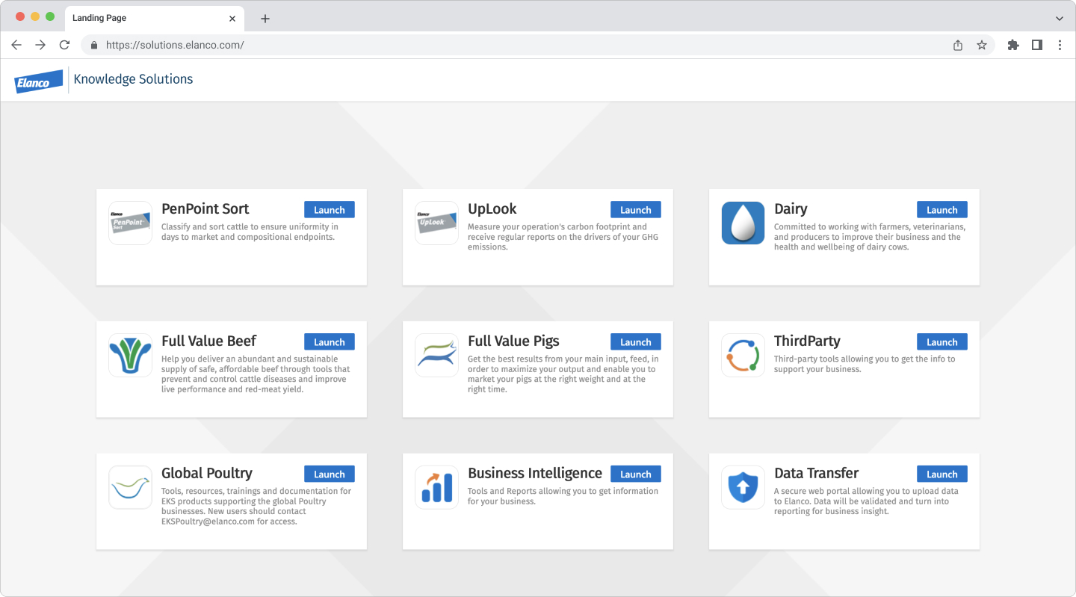
Task: Launch Full Value Pigs
Action: click(636, 342)
